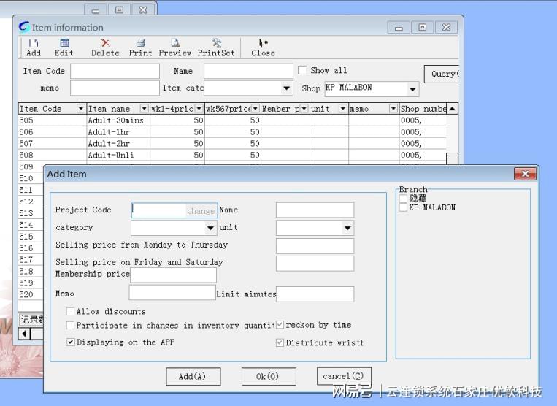This screenshot has height=406, width=557.
Task: Open the unit dropdown
Action: (x=347, y=228)
